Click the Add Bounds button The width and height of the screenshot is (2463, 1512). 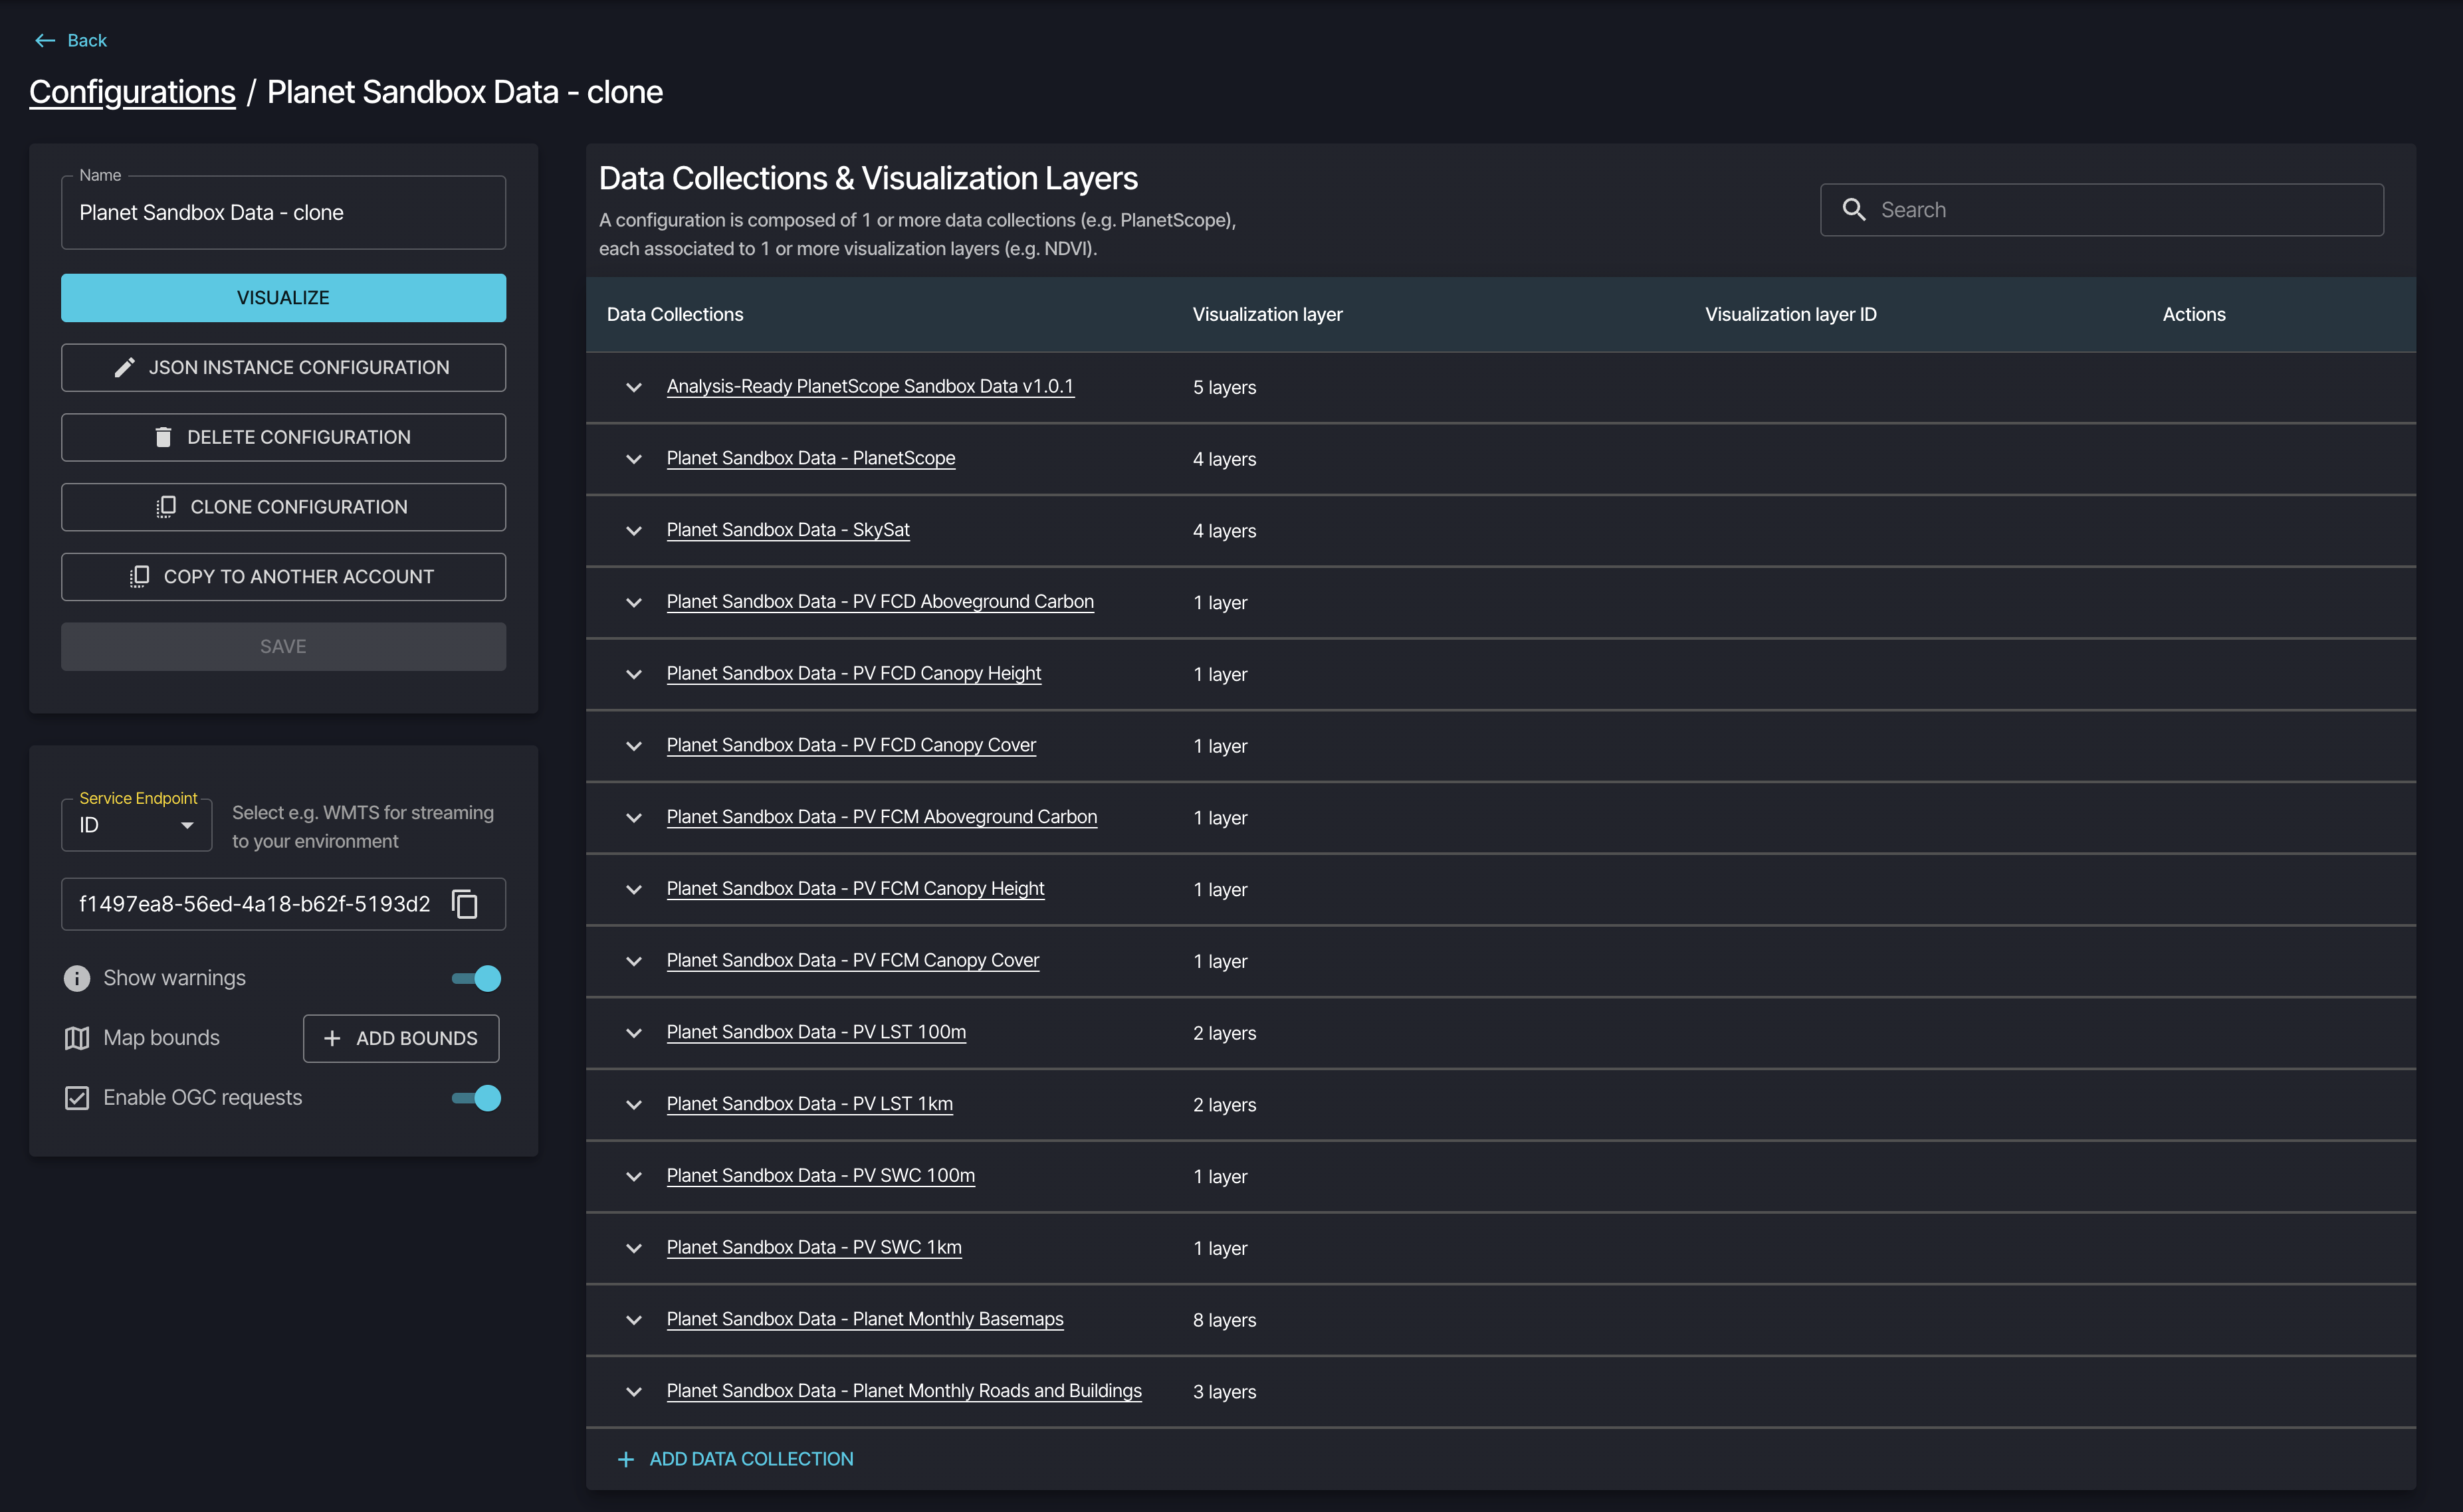click(x=401, y=1038)
